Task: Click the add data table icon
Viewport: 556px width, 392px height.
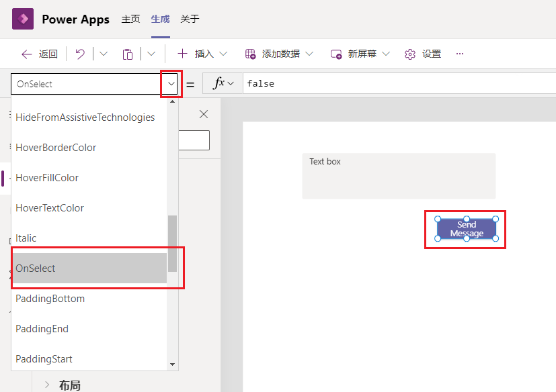Action: [x=250, y=54]
